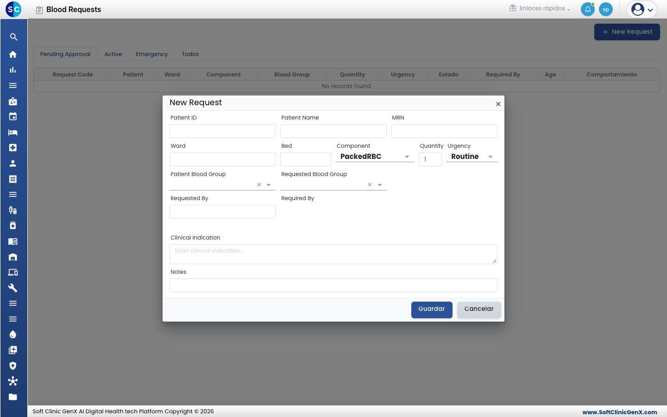667x417 pixels.
Task: Focus the Patient Name input field
Action: (x=333, y=131)
